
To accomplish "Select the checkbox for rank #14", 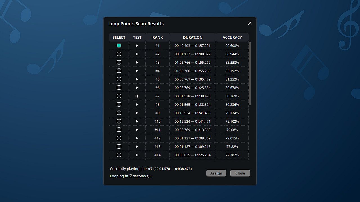I will click(x=119, y=155).
